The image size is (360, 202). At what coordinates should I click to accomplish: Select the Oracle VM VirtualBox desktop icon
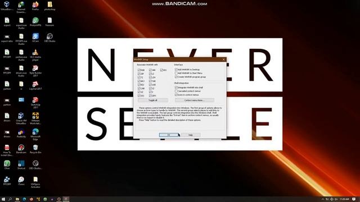click(x=21, y=118)
